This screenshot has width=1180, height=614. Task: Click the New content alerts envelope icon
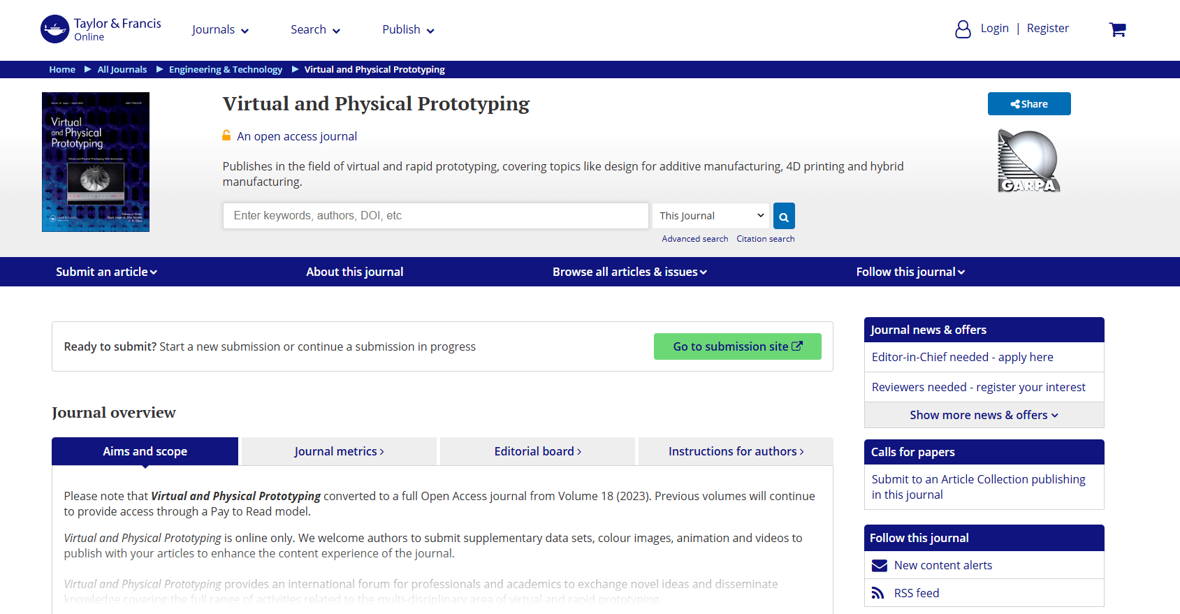point(880,565)
